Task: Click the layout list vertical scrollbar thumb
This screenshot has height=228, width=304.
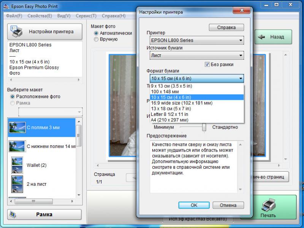Action: click(x=79, y=136)
